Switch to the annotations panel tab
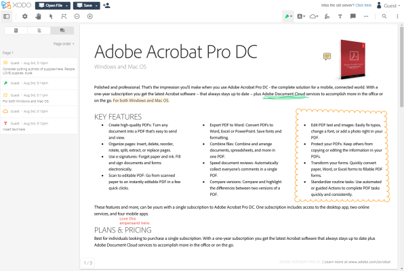404x271 pixels. tap(62, 30)
